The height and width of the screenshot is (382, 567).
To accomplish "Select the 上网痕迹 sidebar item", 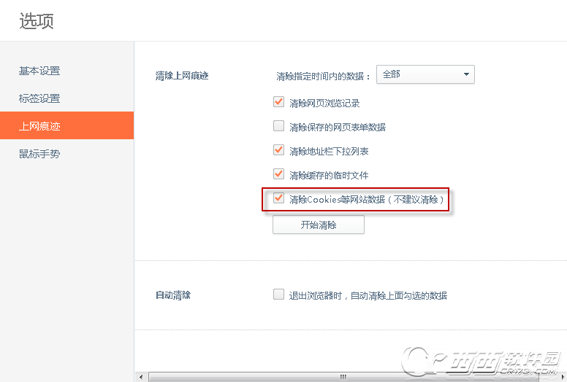I will [67, 125].
